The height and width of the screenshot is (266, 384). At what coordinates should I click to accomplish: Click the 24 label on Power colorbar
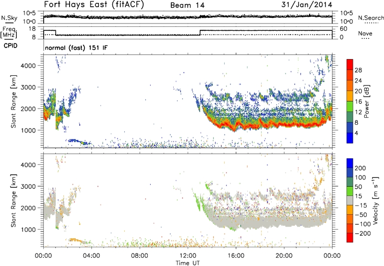358,81
